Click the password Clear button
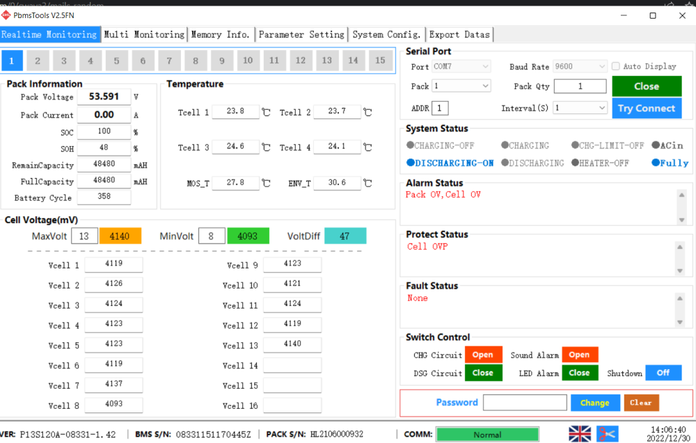The width and height of the screenshot is (696, 443). click(x=642, y=403)
